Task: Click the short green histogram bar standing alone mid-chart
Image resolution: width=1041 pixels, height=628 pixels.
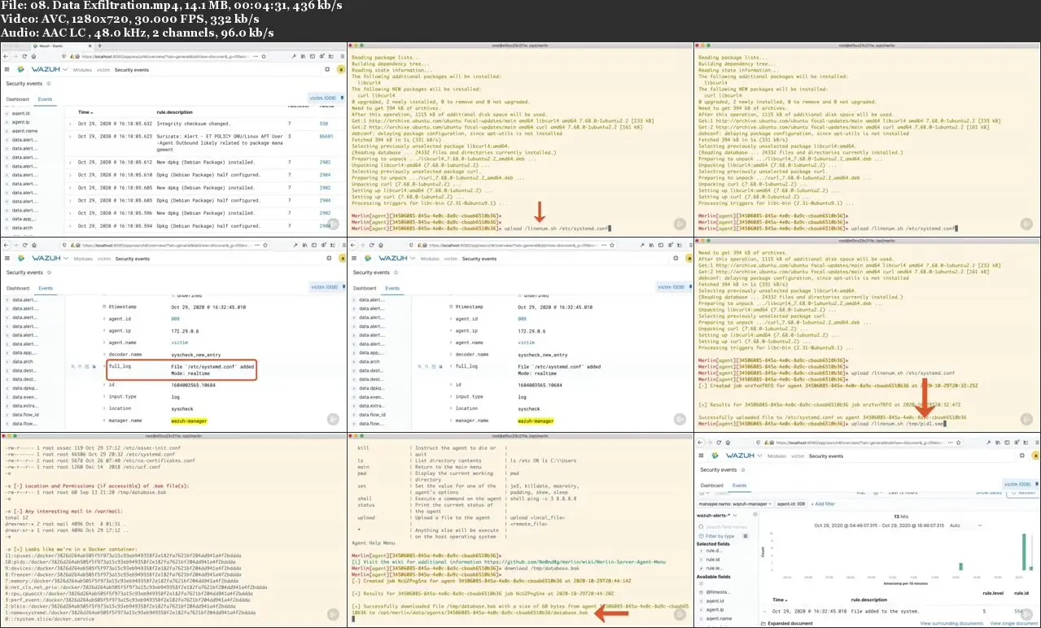Action: click(x=960, y=566)
